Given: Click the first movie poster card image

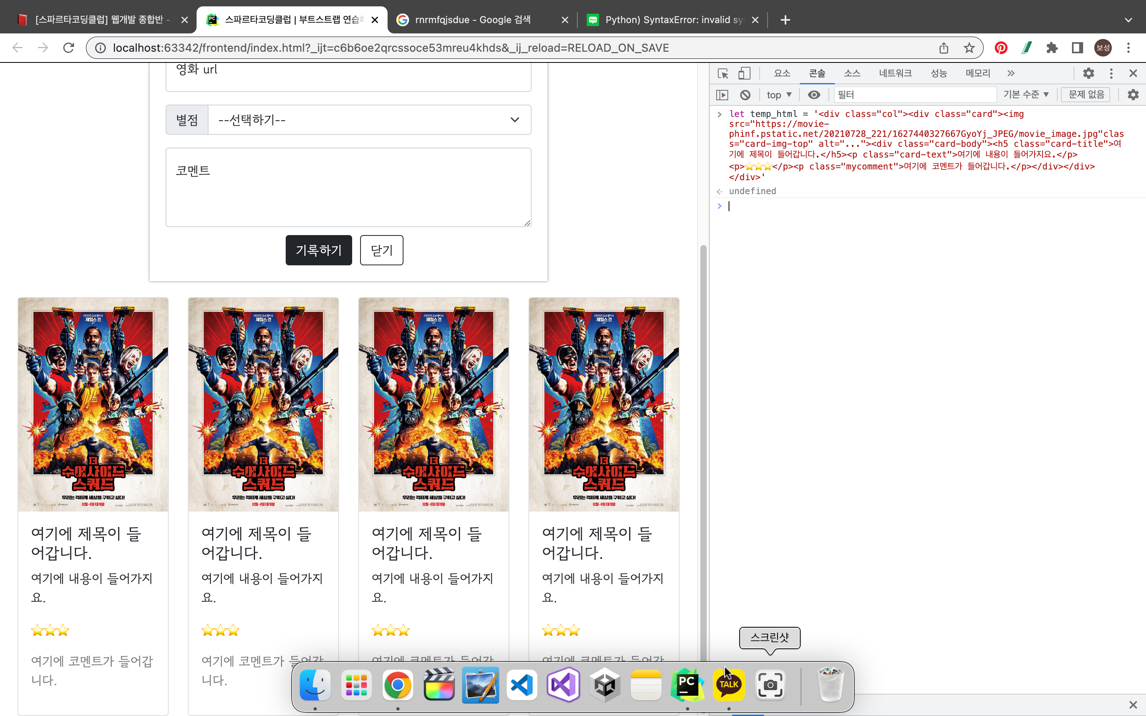Looking at the screenshot, I should [93, 405].
